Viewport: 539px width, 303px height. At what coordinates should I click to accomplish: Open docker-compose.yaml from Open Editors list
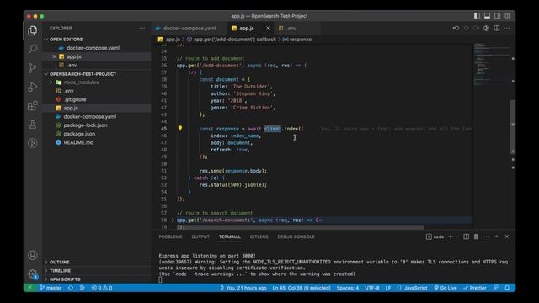(93, 48)
